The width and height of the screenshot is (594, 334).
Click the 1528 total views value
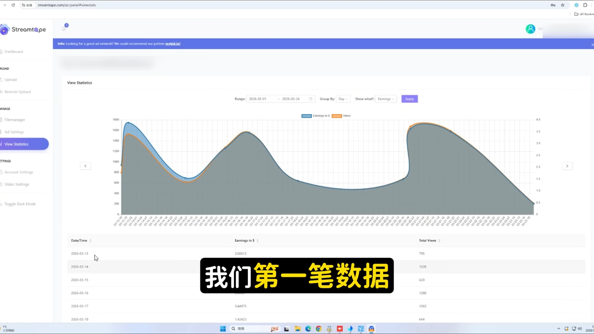pyautogui.click(x=423, y=267)
